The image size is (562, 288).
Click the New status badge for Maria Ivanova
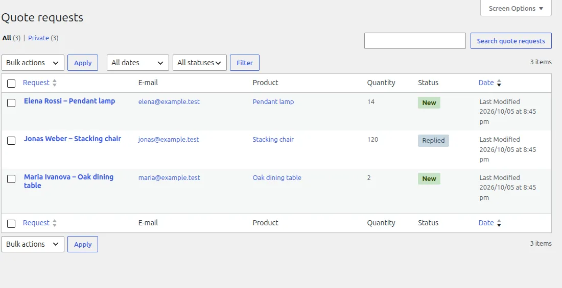click(429, 178)
